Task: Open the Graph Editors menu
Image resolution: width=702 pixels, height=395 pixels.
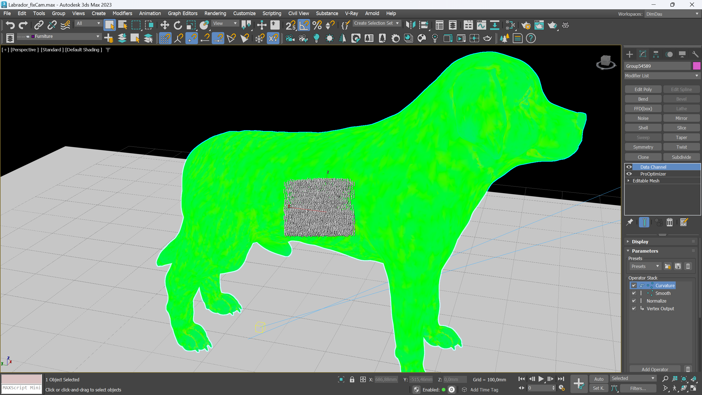Action: 183,13
